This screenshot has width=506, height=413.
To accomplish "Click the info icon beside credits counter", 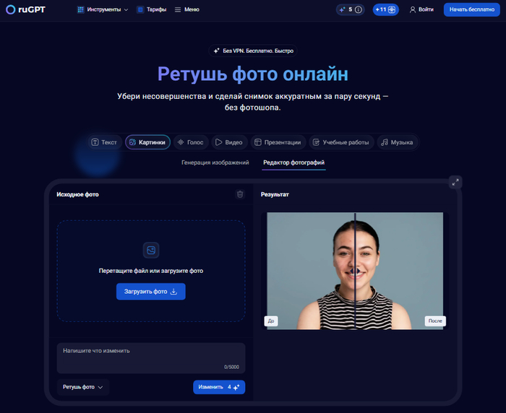I will pyautogui.click(x=359, y=10).
